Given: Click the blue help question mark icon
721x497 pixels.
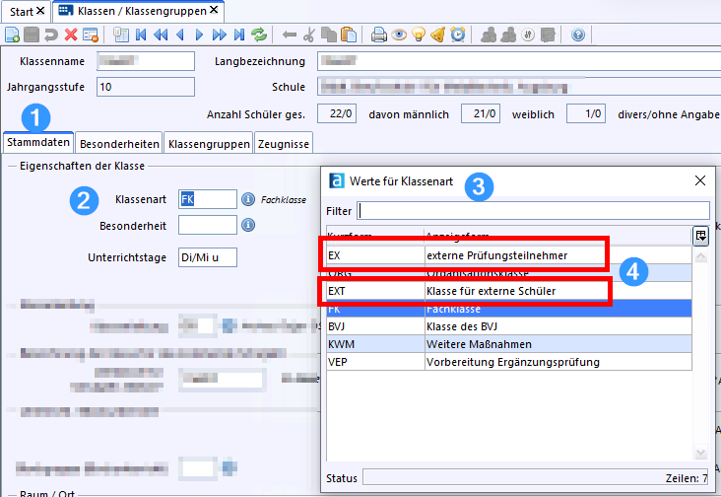Looking at the screenshot, I should pyautogui.click(x=577, y=35).
